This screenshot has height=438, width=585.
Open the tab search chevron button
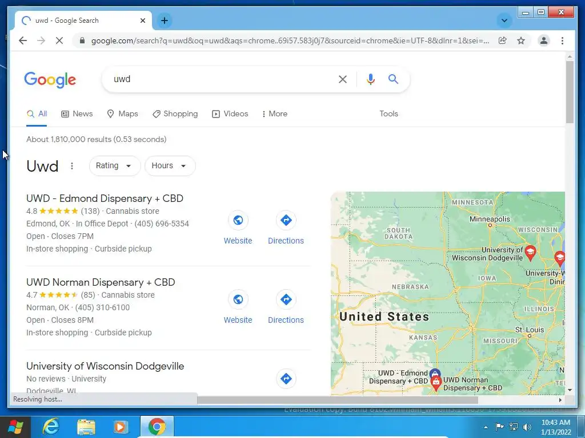pyautogui.click(x=504, y=21)
